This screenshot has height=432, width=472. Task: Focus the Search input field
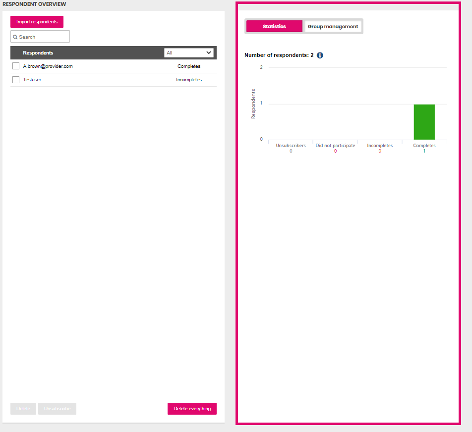pos(40,37)
